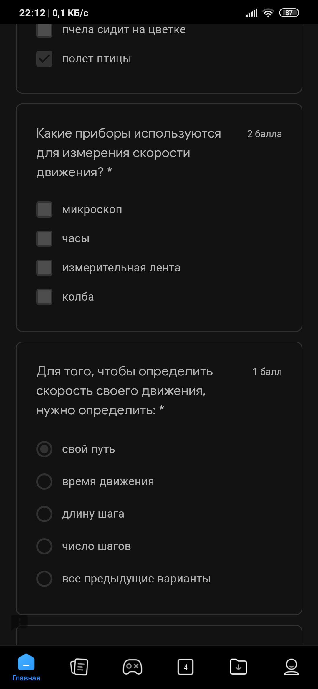Select the время движения radio option
This screenshot has height=689, width=318.
(44, 481)
